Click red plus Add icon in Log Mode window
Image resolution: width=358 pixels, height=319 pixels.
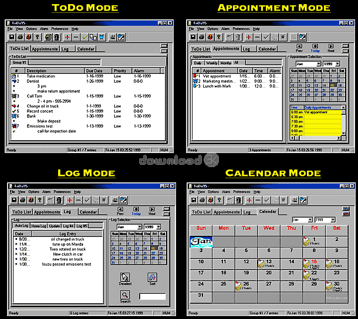(x=70, y=200)
